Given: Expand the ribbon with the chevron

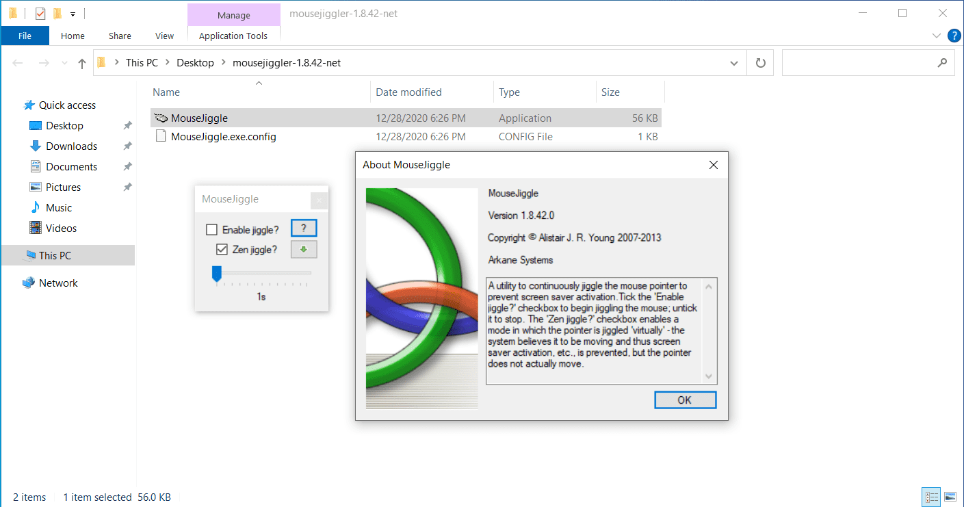Looking at the screenshot, I should [936, 36].
